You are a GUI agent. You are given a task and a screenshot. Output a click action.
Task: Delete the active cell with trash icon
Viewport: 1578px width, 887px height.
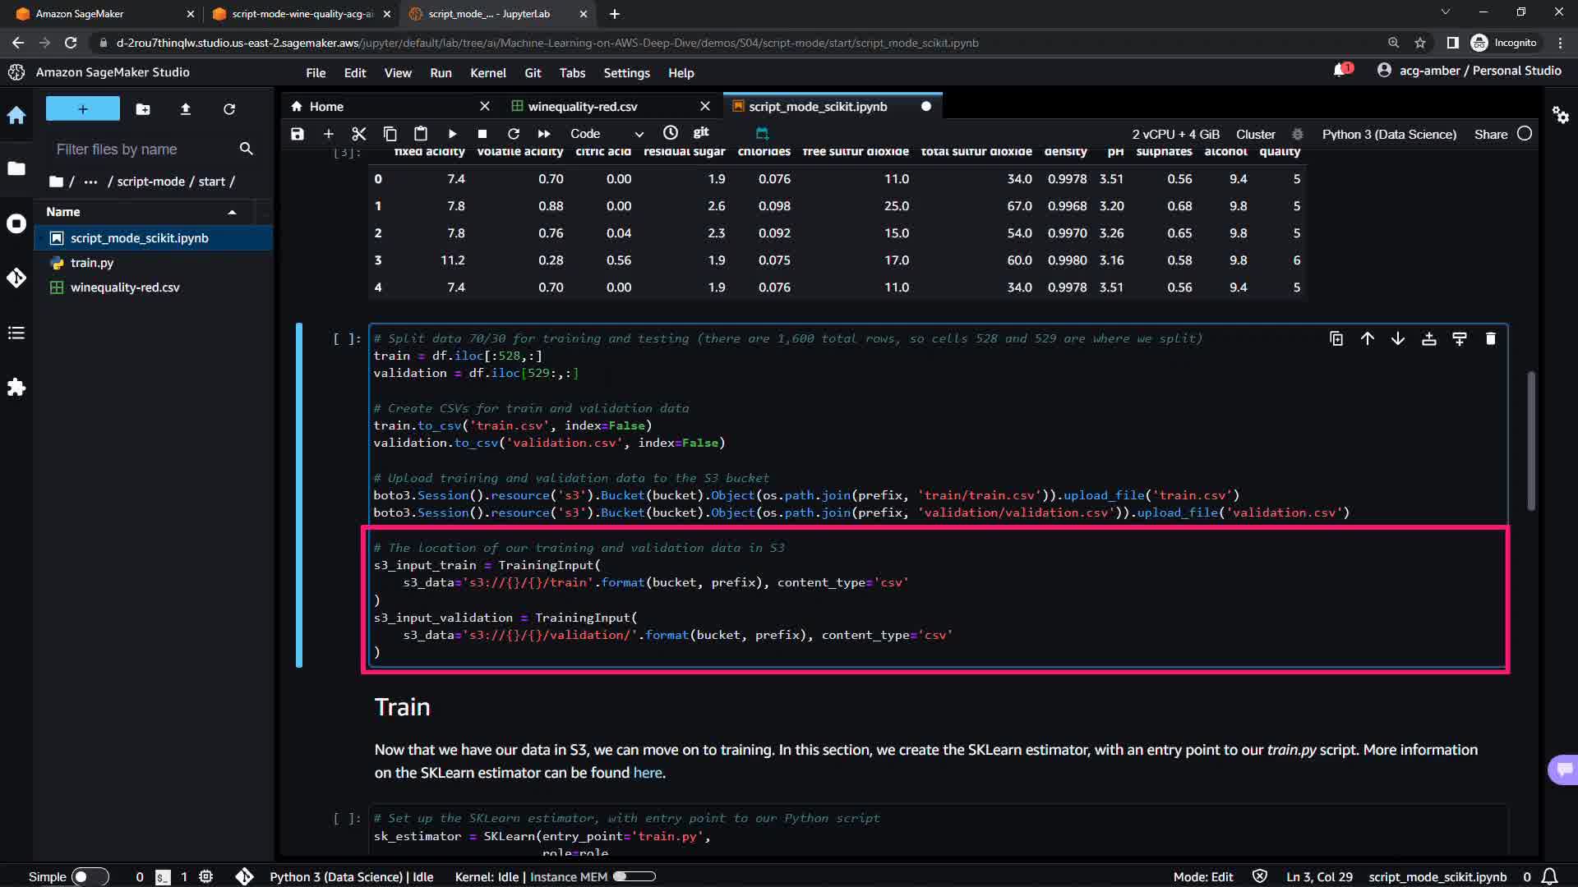1490,338
